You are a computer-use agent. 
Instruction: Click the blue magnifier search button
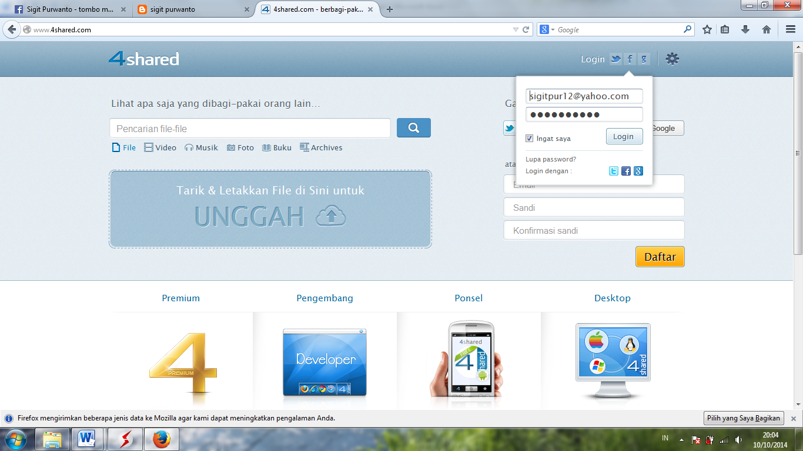(x=414, y=127)
